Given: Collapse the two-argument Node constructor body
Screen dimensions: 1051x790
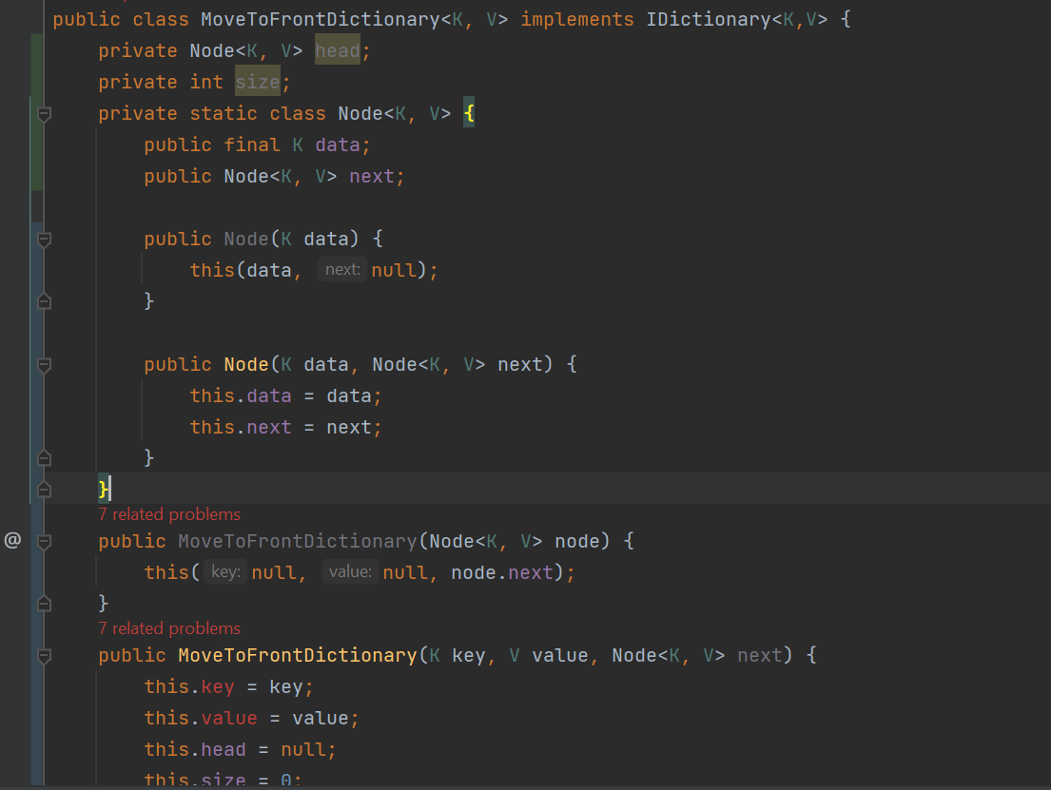Looking at the screenshot, I should [x=43, y=365].
